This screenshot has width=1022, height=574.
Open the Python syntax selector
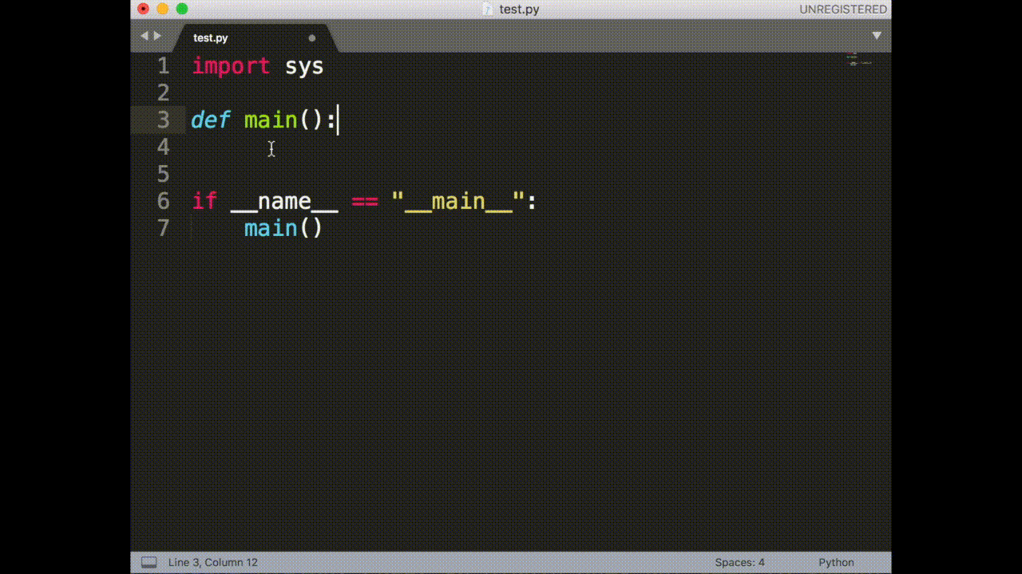(835, 562)
